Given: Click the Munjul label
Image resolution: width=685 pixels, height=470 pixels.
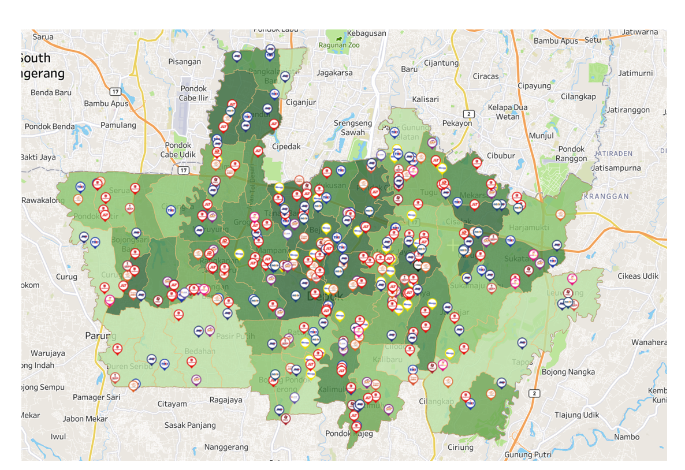Looking at the screenshot, I should (x=541, y=136).
